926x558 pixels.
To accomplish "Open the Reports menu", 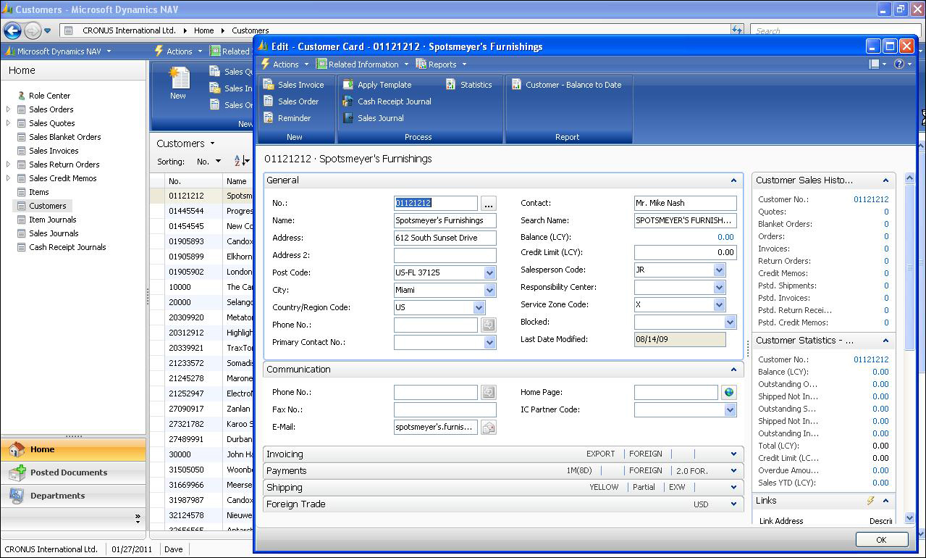I will point(441,64).
